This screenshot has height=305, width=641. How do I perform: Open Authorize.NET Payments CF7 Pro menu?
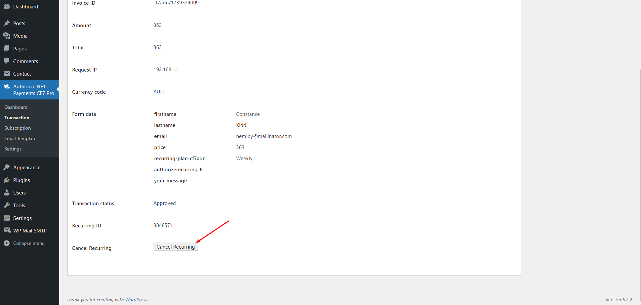pos(33,90)
